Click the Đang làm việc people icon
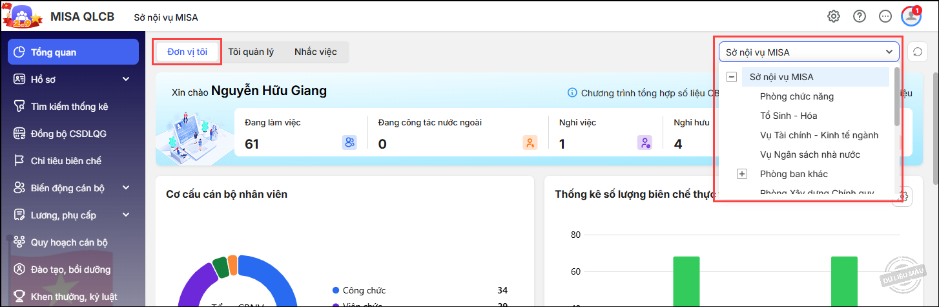 click(x=349, y=143)
